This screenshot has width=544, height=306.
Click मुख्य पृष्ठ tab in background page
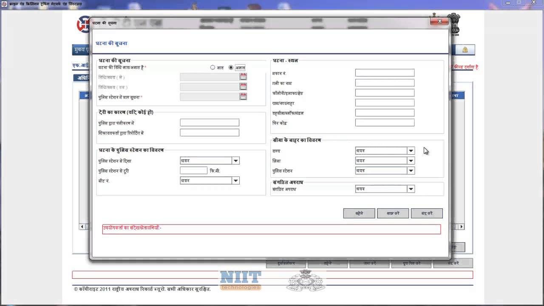[81, 50]
